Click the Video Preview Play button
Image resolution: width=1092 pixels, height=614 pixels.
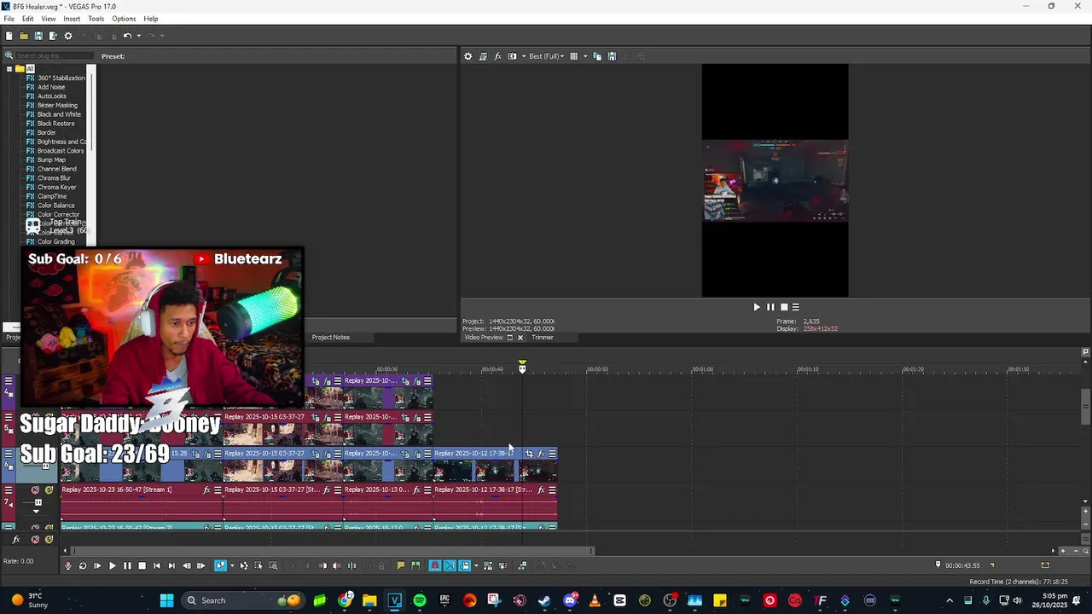click(757, 307)
